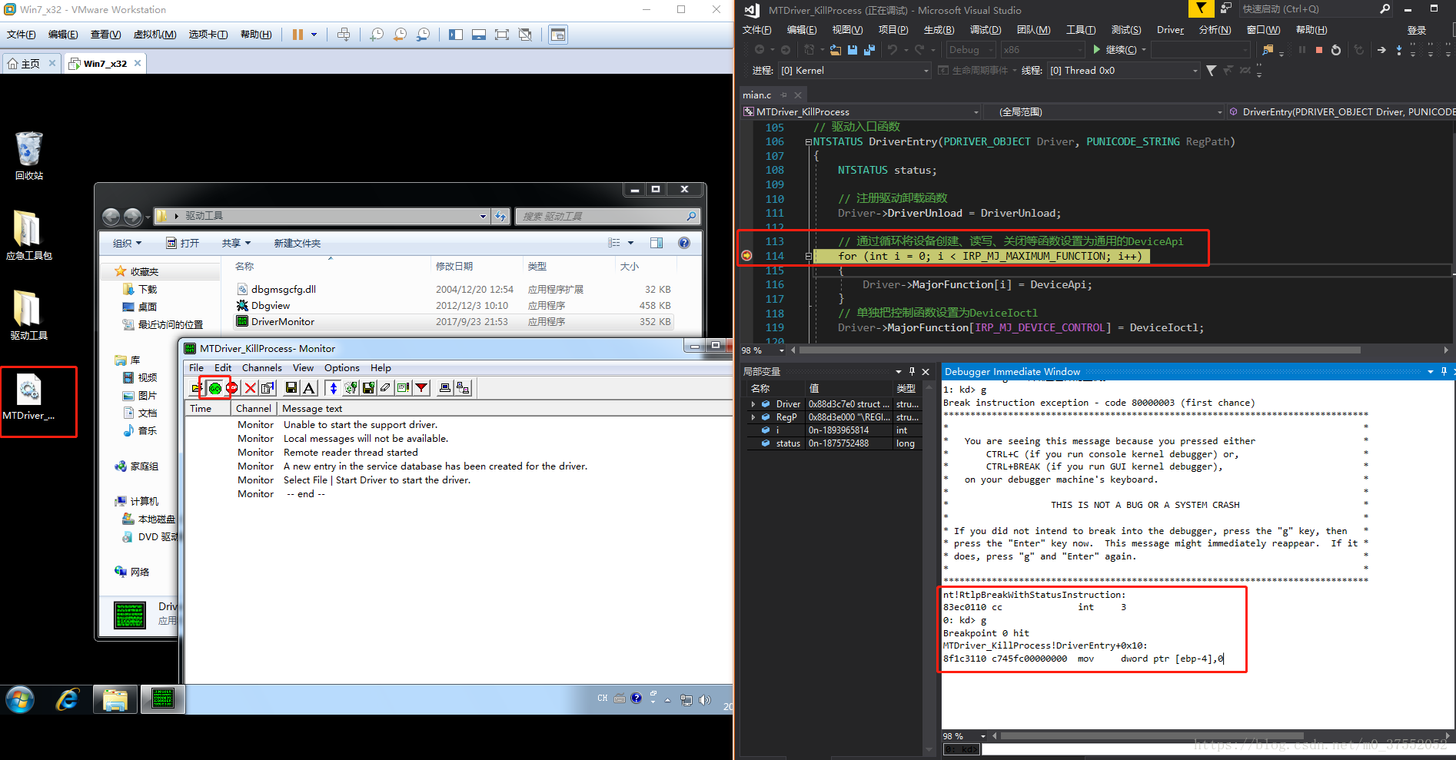This screenshot has height=760, width=1456.
Task: Click Explorer 打开 button
Action: (x=182, y=243)
